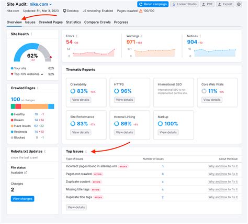
Task: View details for Internal Linking
Action: pyautogui.click(x=125, y=132)
